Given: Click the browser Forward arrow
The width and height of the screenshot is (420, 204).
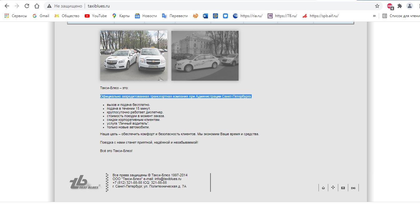Looking at the screenshot, I should pos(17,6).
